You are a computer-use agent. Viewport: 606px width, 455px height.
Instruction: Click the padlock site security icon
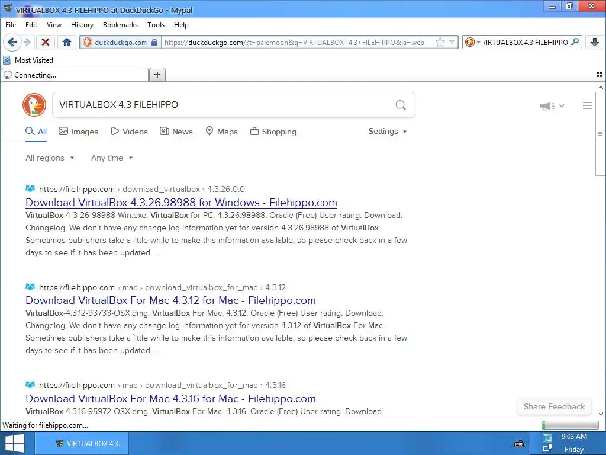click(154, 42)
